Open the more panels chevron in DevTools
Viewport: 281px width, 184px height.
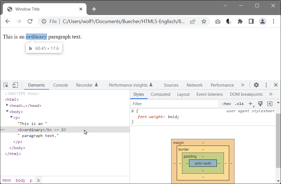click(x=243, y=85)
